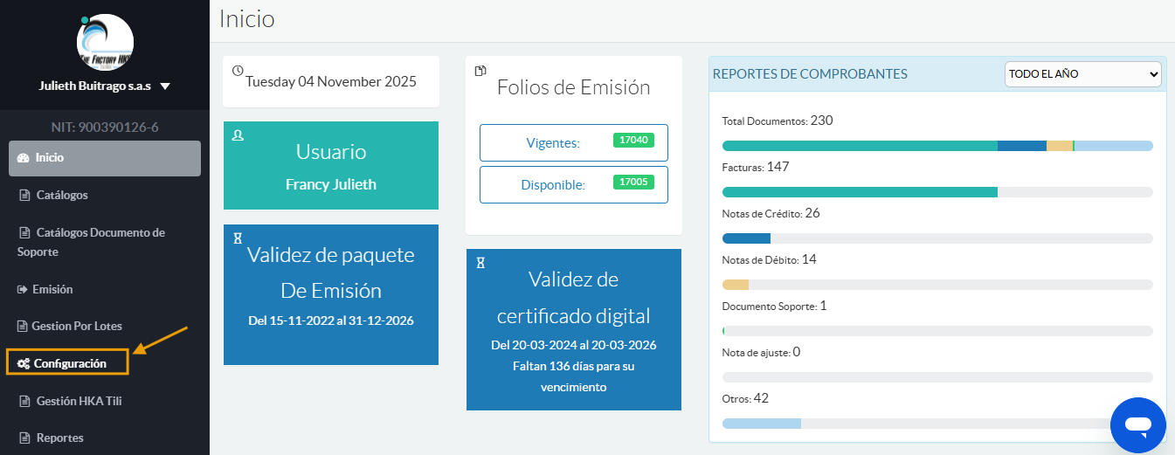Open the TODO EL AÑO period dropdown
The height and width of the screenshot is (455, 1175).
[1082, 74]
